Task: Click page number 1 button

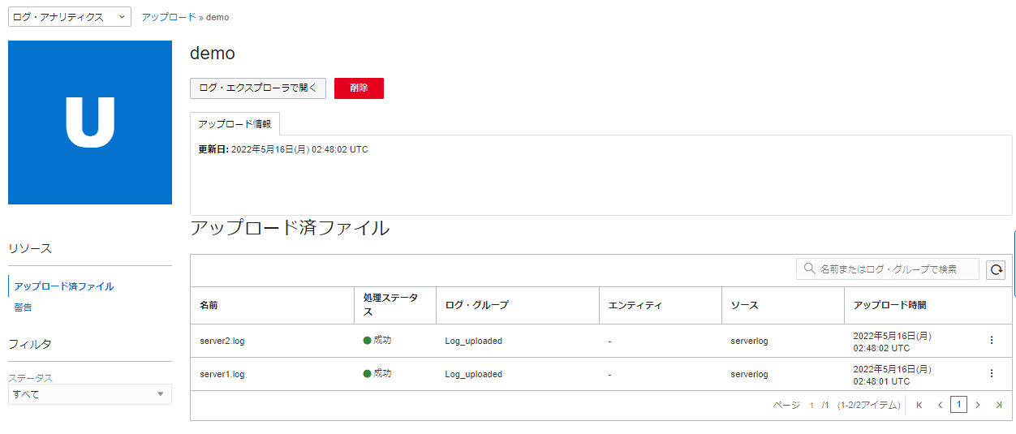Action: (x=958, y=405)
